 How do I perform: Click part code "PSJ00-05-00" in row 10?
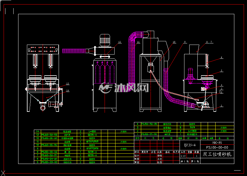(49, 145)
